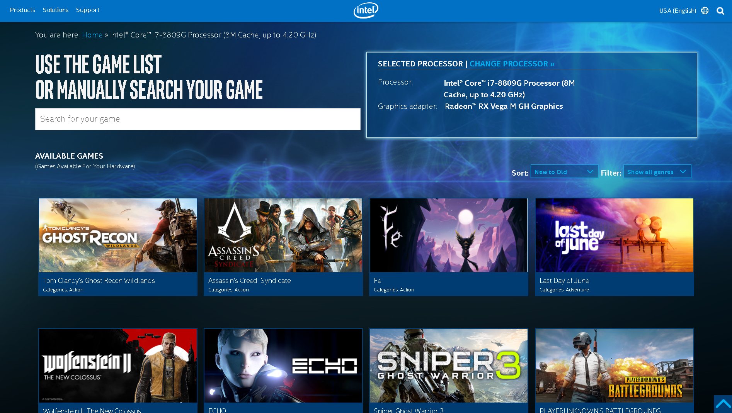Image resolution: width=732 pixels, height=413 pixels.
Task: Open the Solutions menu
Action: (56, 10)
